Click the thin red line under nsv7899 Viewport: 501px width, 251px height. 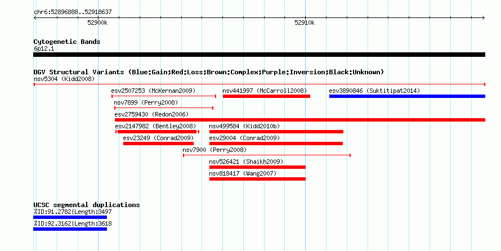(164, 108)
